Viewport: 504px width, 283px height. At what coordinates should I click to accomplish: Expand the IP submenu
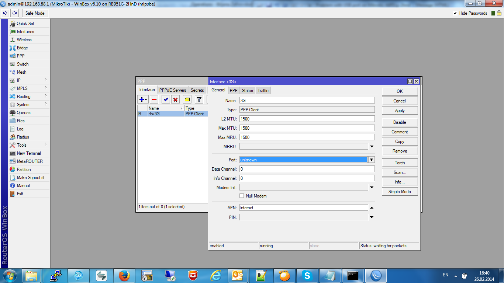(29, 80)
